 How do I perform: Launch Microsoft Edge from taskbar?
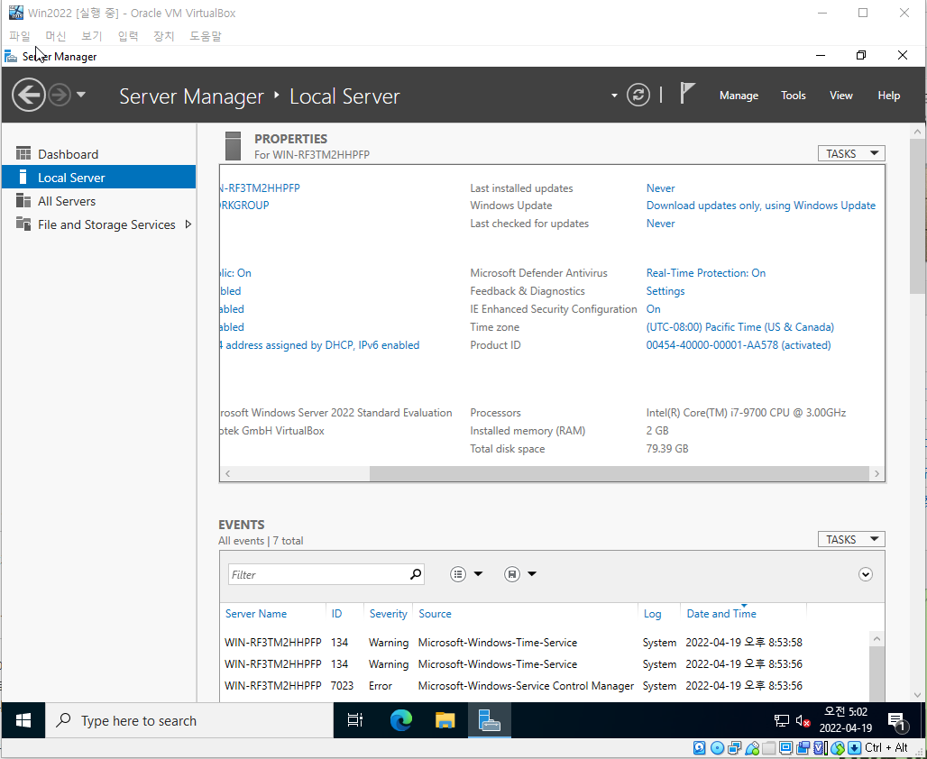pos(401,720)
